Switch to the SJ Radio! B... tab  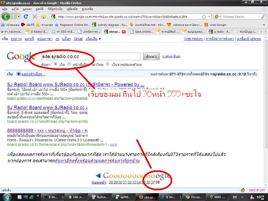click(x=37, y=32)
